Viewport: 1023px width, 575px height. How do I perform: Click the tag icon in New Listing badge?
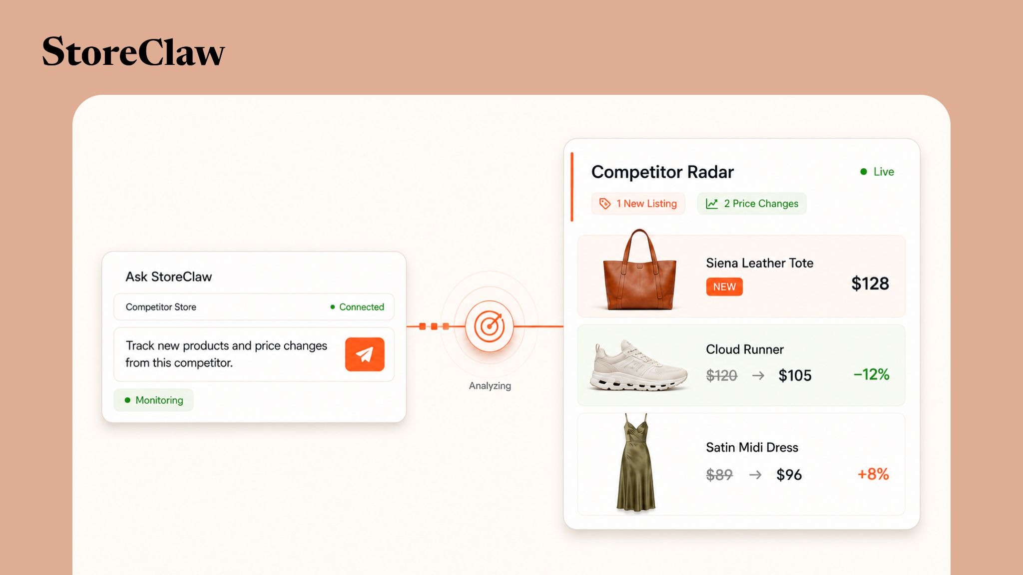605,204
